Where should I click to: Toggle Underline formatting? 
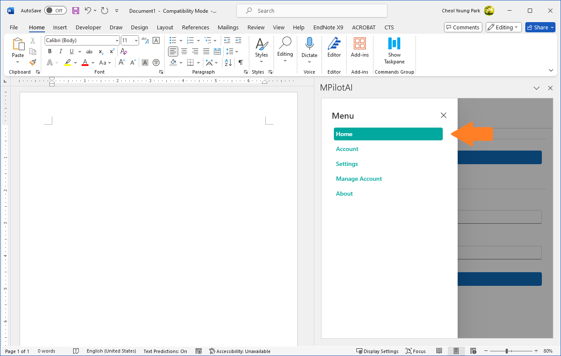[x=71, y=51]
